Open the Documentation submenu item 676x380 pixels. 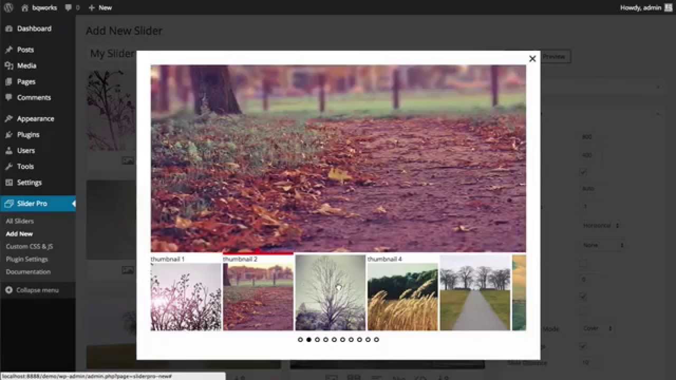[28, 272]
